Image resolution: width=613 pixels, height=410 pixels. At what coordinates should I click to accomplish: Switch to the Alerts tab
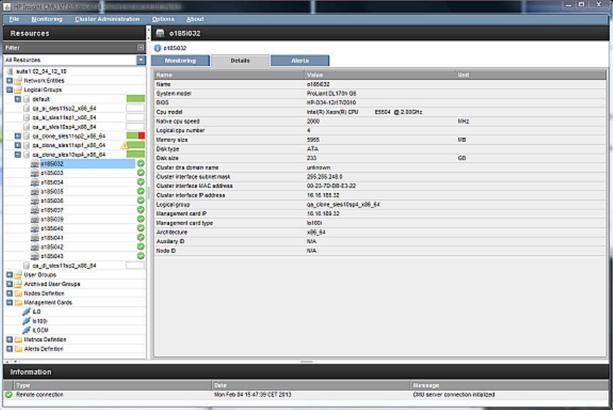click(300, 60)
